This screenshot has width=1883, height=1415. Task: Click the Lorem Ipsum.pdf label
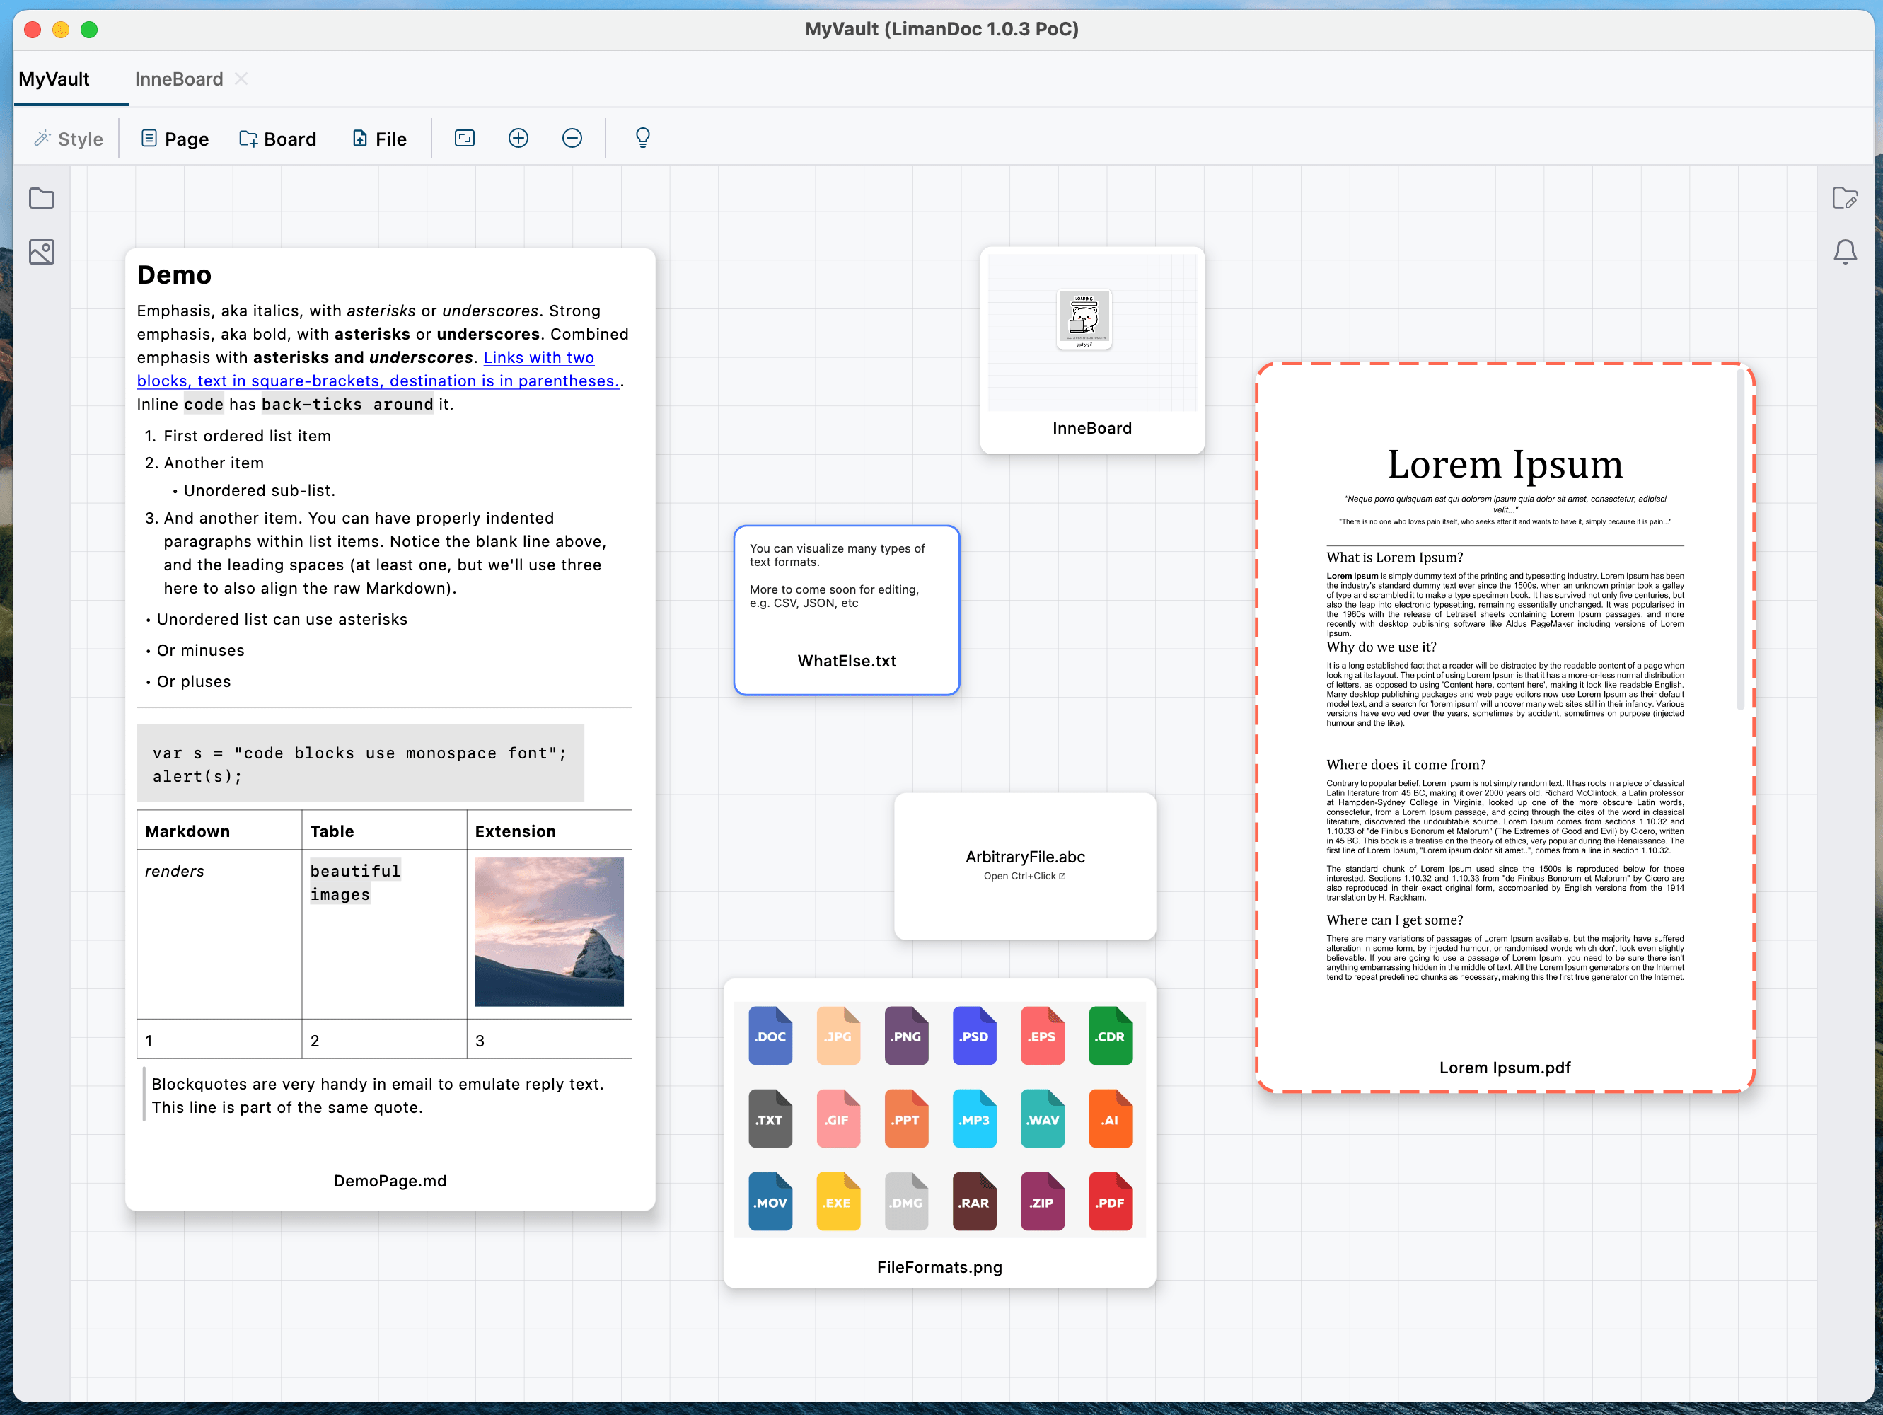click(x=1505, y=1068)
